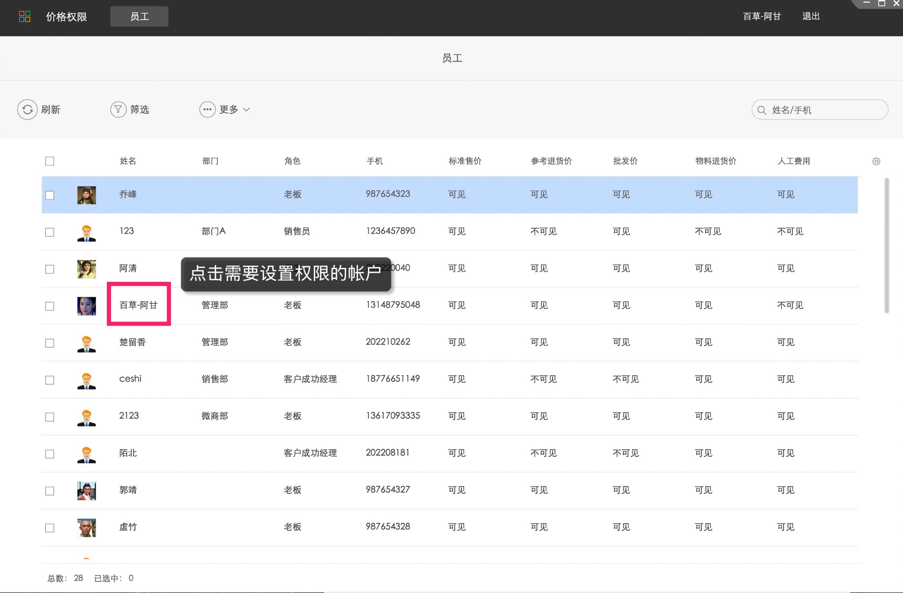The width and height of the screenshot is (903, 593).
Task: Click the 百草-阿甘 employee name
Action: click(x=138, y=305)
